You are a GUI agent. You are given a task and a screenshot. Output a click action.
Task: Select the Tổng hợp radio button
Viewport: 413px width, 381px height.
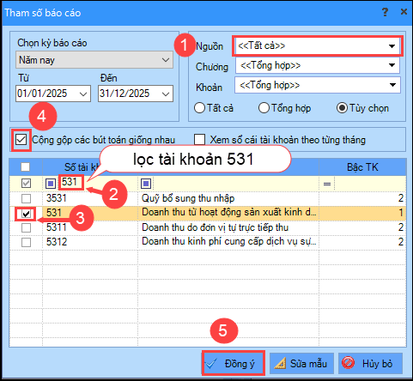point(264,108)
